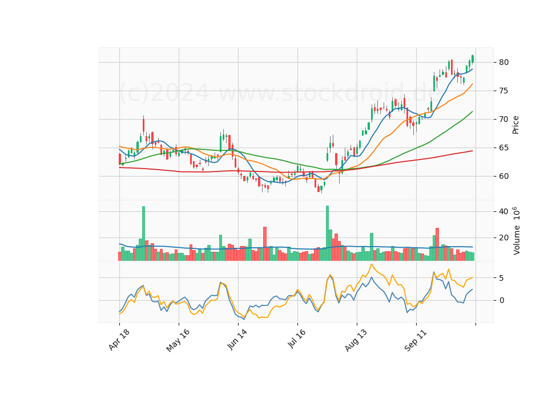The image size is (548, 393).
Task: Click the last green candlestick at top right
Action: coord(473,59)
